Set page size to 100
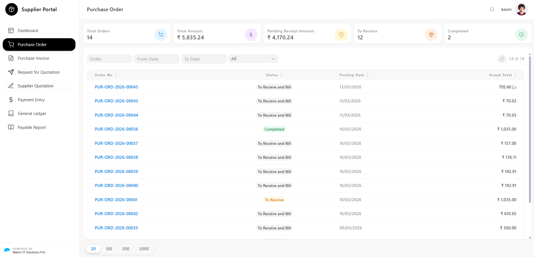534x257 pixels. tap(109, 249)
